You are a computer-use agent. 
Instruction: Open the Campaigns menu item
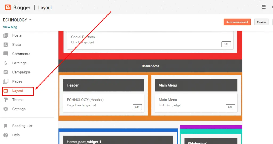21,72
